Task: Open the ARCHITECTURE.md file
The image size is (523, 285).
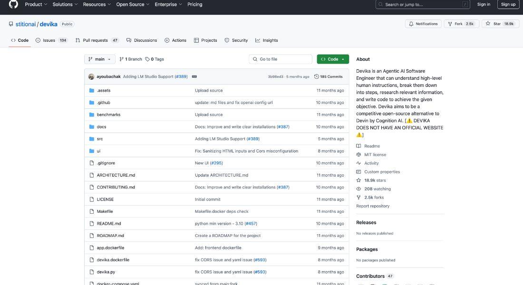Action: click(116, 175)
